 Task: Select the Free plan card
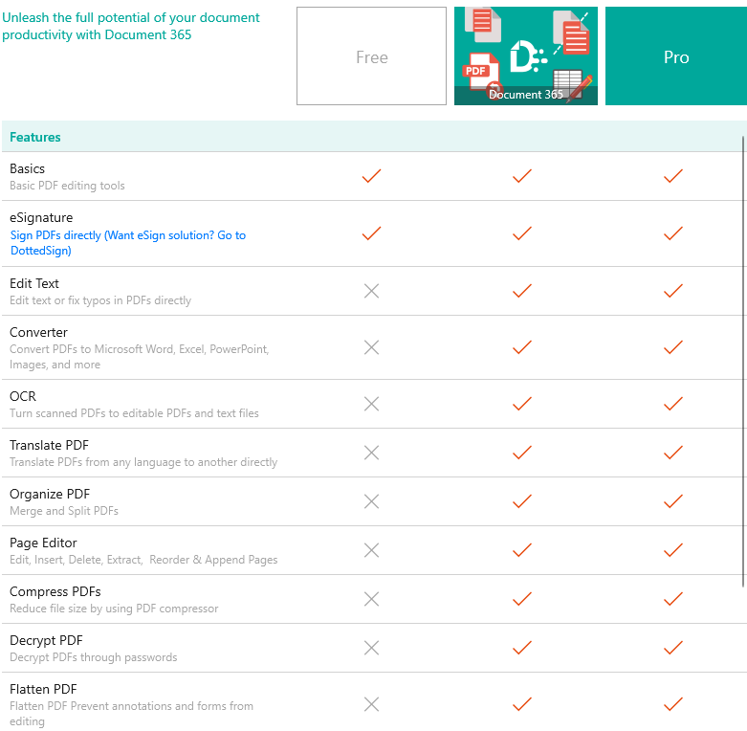point(371,55)
